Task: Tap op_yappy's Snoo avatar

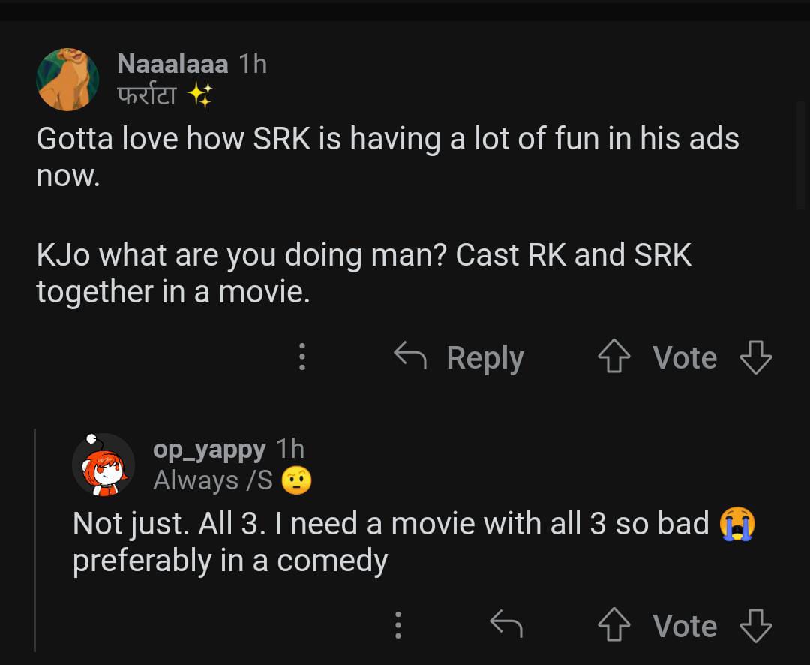Action: tap(103, 465)
